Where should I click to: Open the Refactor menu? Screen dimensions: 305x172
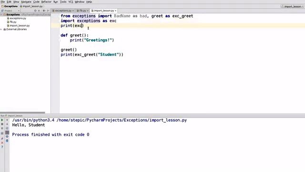pos(46,2)
